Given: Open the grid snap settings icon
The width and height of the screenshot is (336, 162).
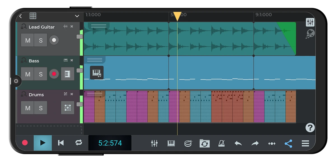Looking at the screenshot, I should click(33, 16).
